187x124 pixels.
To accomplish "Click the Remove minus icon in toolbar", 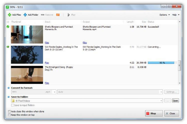I will 43,15.
